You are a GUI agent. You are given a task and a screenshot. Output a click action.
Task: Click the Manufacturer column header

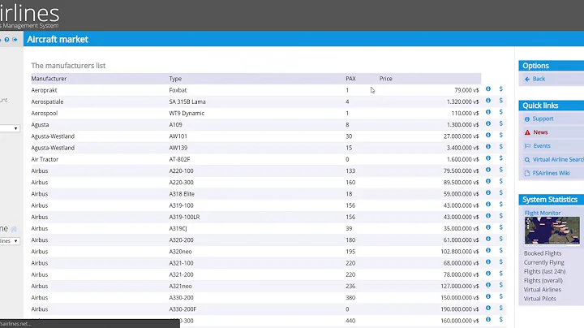[49, 79]
